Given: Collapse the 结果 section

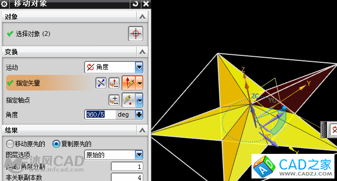Looking at the screenshot, I should click(x=142, y=130).
